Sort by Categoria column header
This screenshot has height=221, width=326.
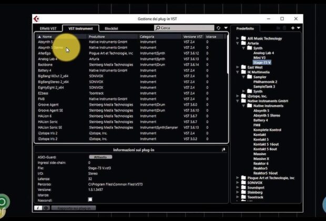click(x=160, y=37)
